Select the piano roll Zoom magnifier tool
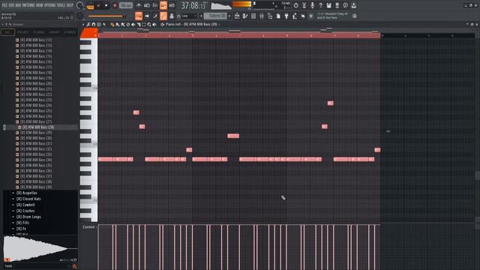 tap(149, 25)
